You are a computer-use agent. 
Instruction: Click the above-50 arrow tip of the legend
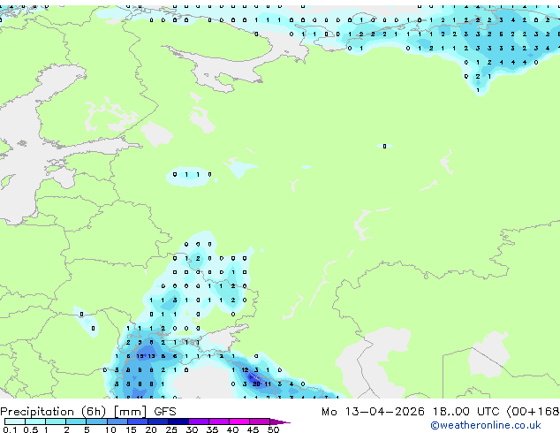pos(280,422)
